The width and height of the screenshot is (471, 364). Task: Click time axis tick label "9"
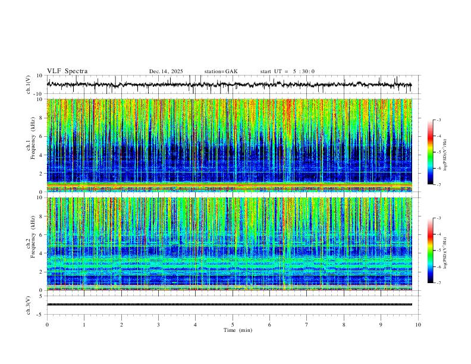[381, 325]
